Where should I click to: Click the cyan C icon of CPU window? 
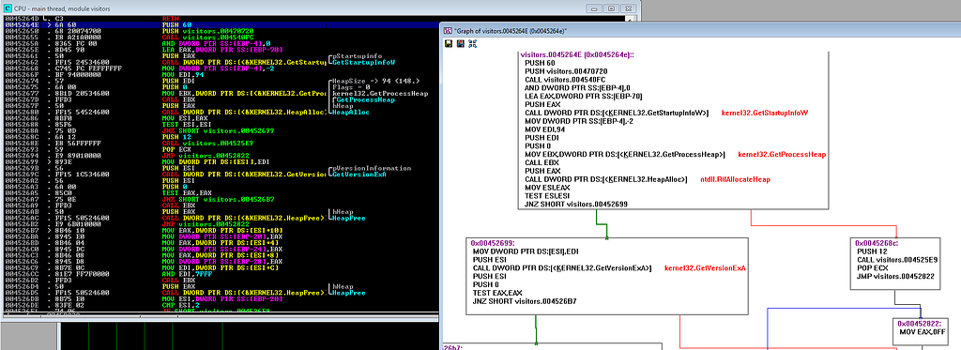click(8, 8)
